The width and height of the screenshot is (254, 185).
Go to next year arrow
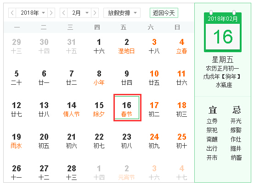pos(51,13)
